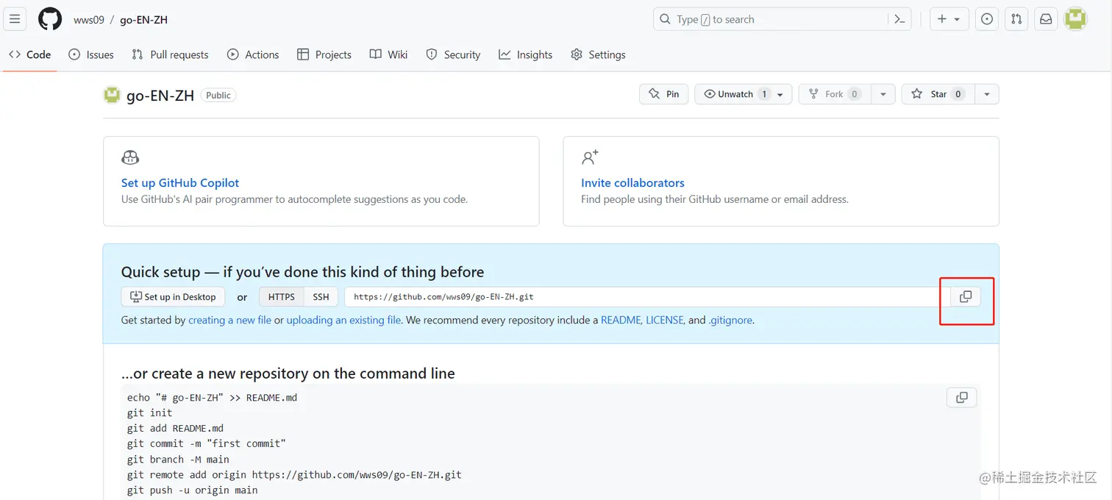Image resolution: width=1112 pixels, height=500 pixels.
Task: Open the user avatar menu
Action: (1075, 19)
